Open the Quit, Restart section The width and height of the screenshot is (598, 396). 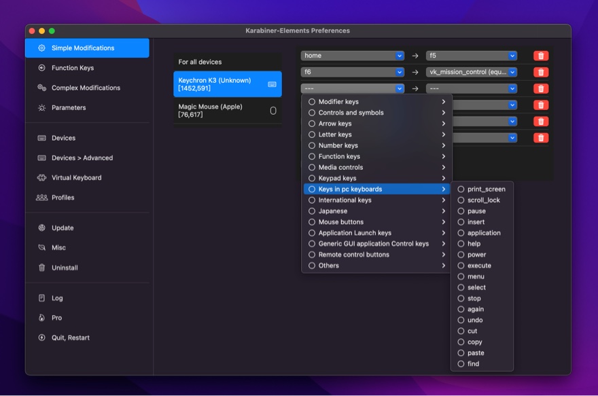pos(70,338)
